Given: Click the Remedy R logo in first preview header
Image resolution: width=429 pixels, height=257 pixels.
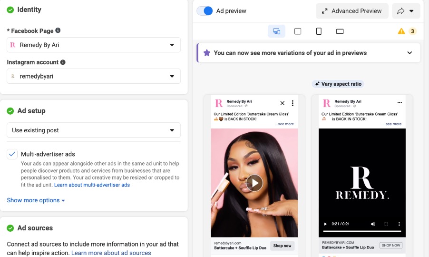Looking at the screenshot, I should coord(219,103).
